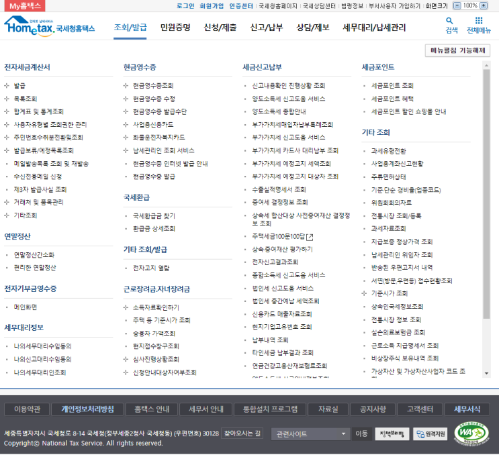Image resolution: width=499 pixels, height=455 pixels.
Task: Expand the 발급 item under 전자세금계산서
Action: pyautogui.click(x=6, y=85)
